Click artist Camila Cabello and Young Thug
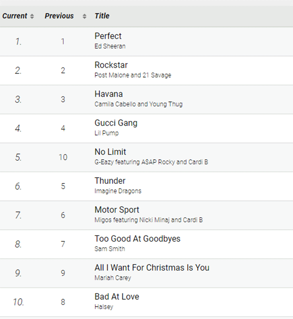293x319 pixels. 138,104
